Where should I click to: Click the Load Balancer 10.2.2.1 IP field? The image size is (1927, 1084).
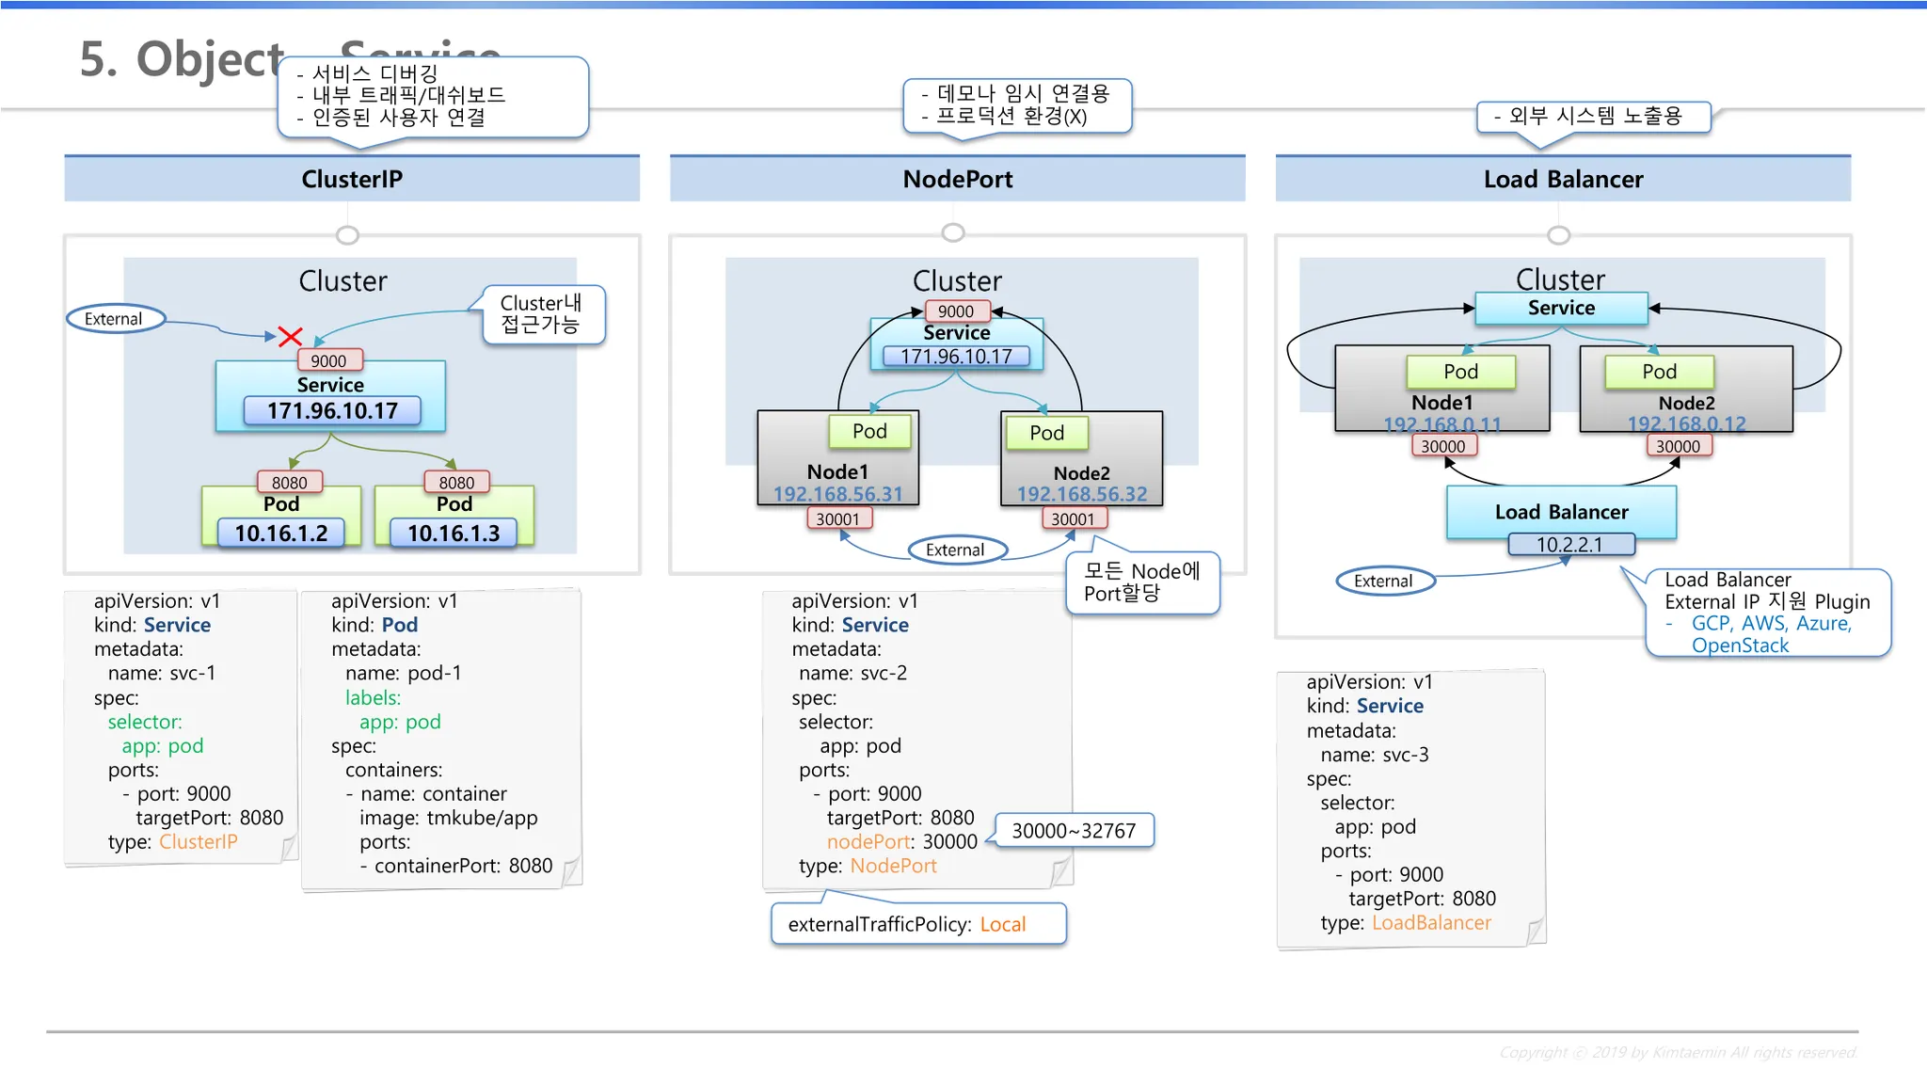coord(1569,545)
